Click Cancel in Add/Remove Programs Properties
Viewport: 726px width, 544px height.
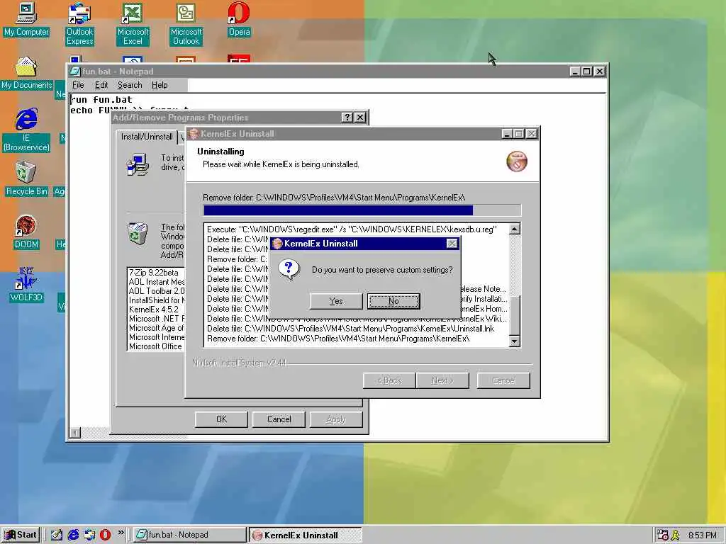tap(279, 419)
